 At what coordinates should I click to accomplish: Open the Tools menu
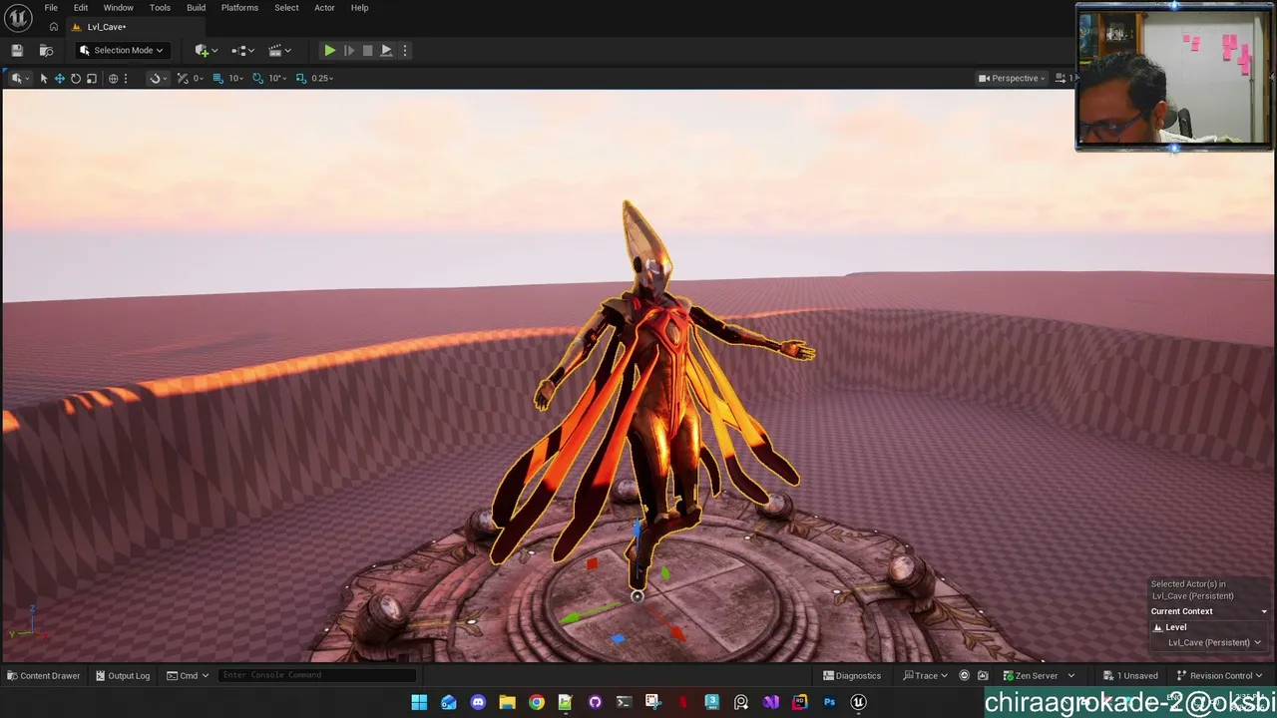[x=160, y=8]
